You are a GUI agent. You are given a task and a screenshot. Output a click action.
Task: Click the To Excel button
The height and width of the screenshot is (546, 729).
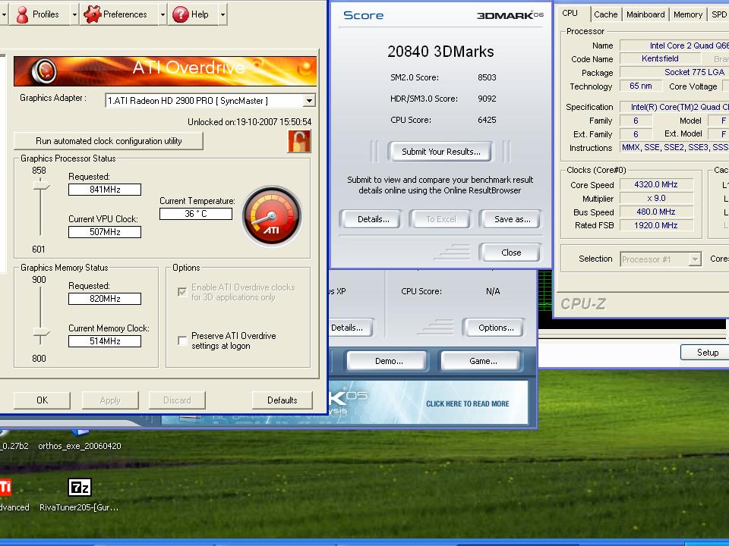click(x=440, y=219)
